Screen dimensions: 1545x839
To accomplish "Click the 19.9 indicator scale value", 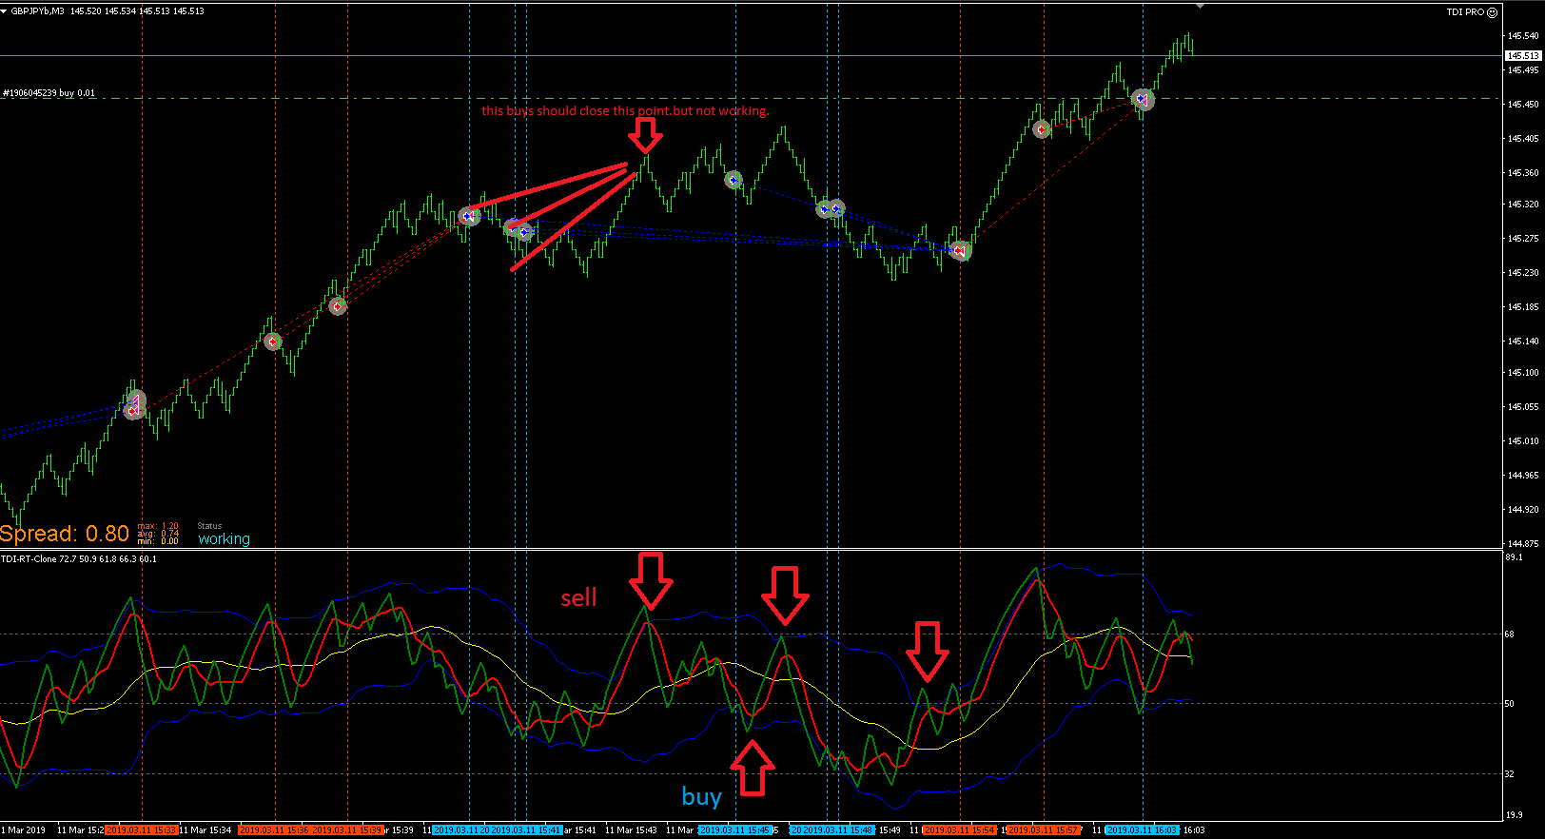I will [x=1515, y=814].
